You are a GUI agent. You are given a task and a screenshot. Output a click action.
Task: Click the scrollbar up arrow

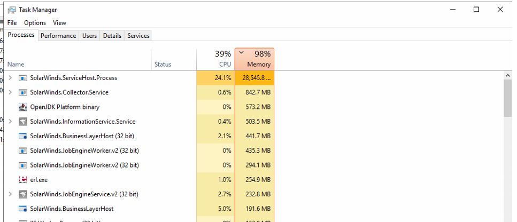[508, 75]
